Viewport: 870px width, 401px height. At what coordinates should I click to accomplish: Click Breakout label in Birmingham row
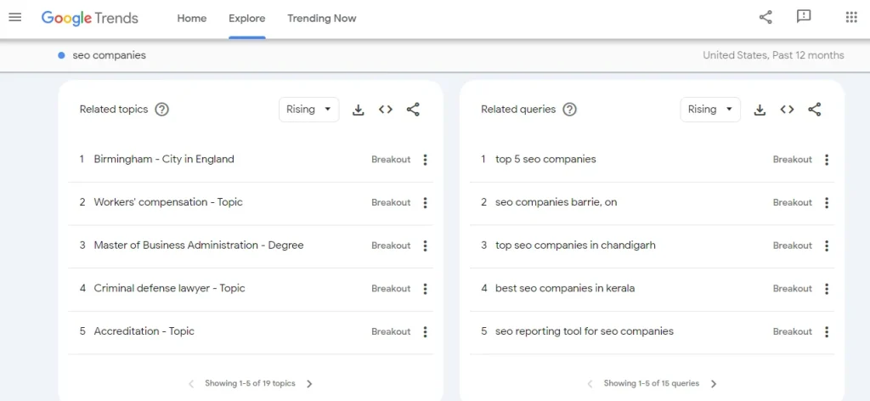pyautogui.click(x=391, y=160)
